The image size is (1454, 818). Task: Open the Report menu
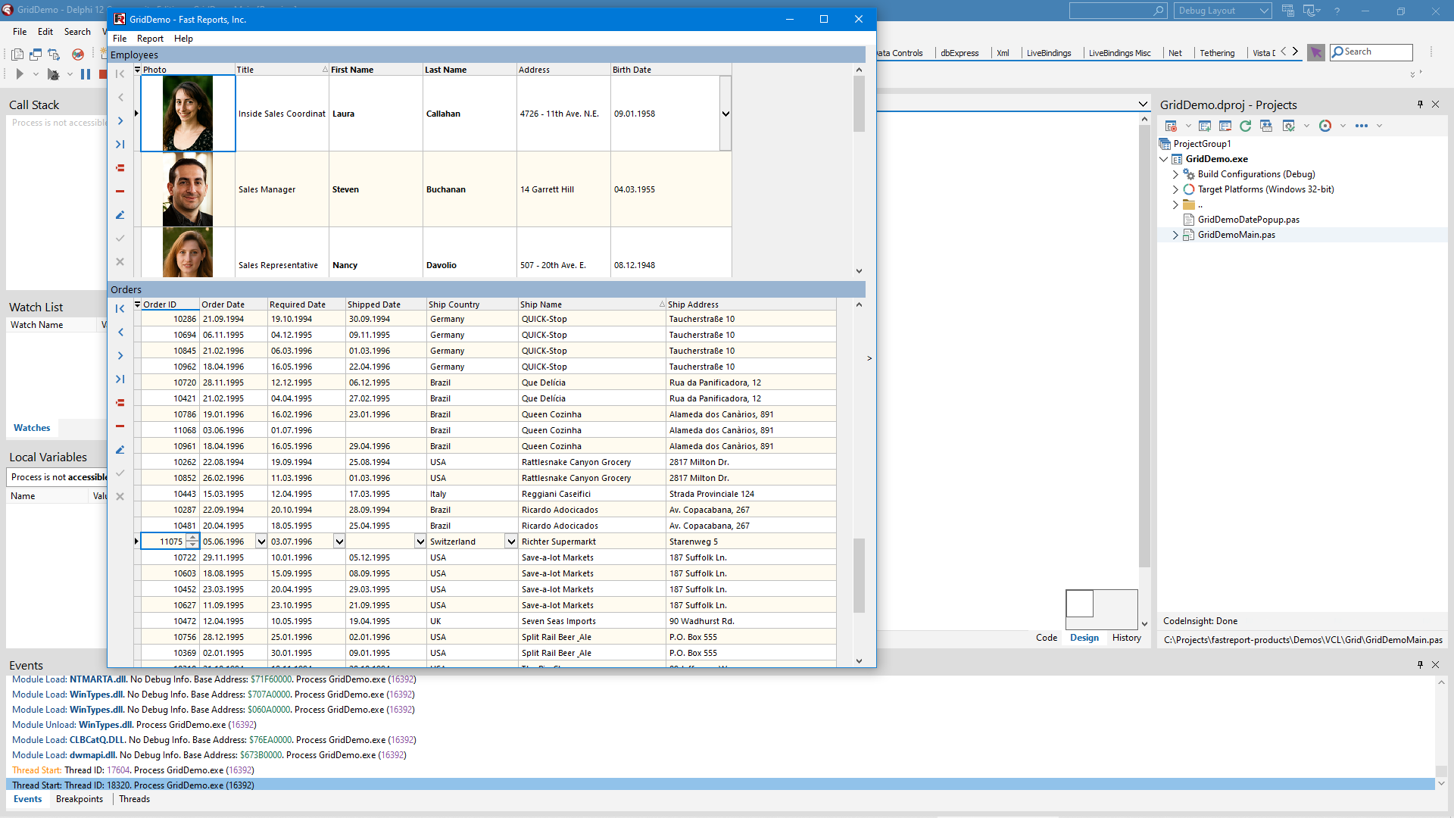[x=150, y=39]
